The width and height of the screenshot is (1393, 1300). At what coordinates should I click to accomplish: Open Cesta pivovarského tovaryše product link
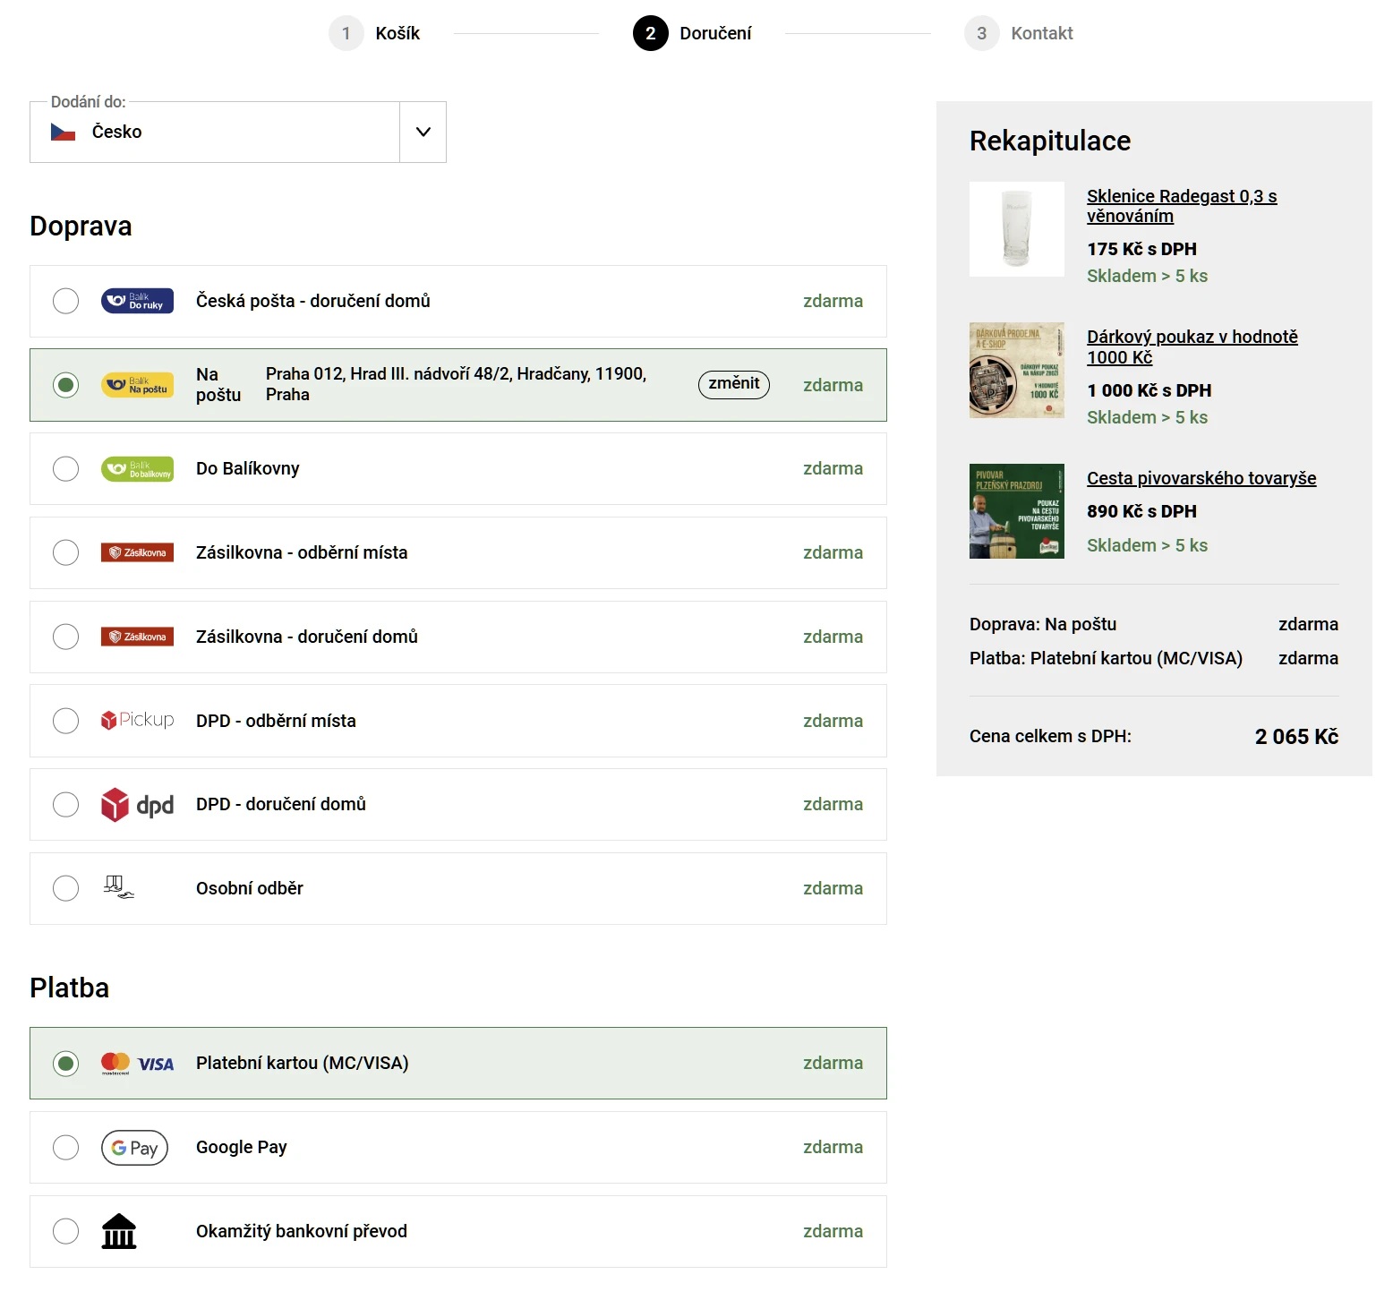1201,478
